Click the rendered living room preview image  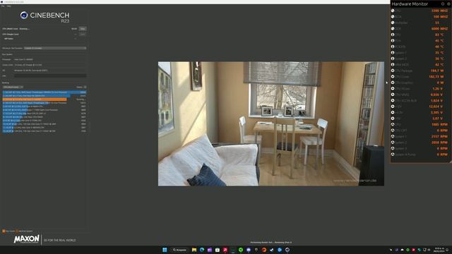(271, 124)
